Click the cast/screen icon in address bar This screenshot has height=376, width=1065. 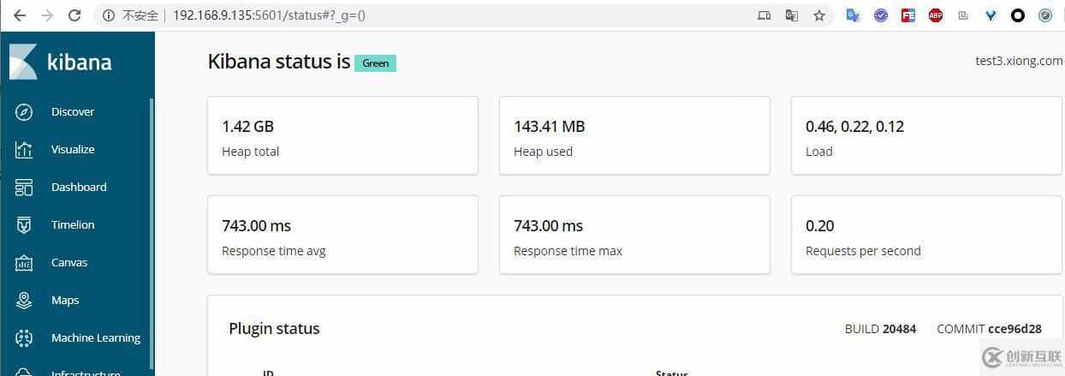point(765,15)
